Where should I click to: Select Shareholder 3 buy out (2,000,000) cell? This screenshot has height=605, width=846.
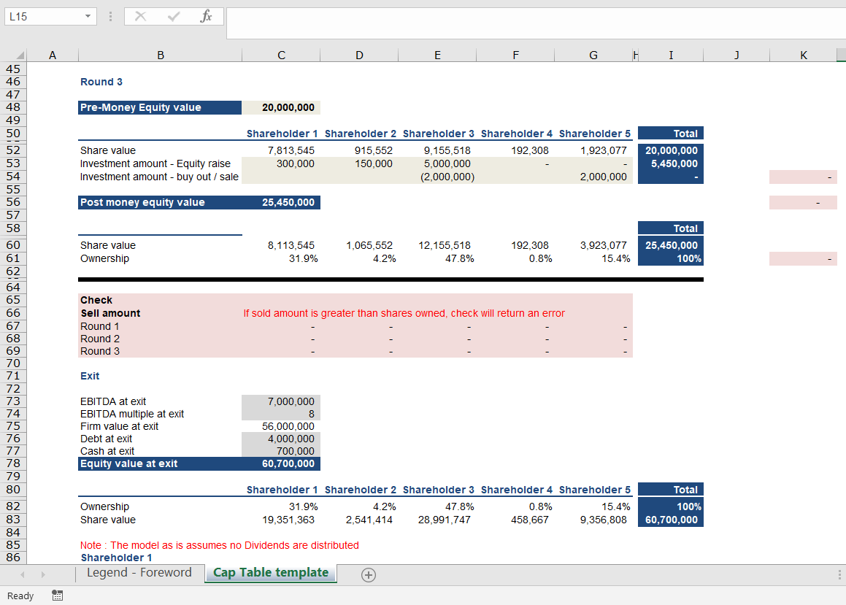pos(437,177)
